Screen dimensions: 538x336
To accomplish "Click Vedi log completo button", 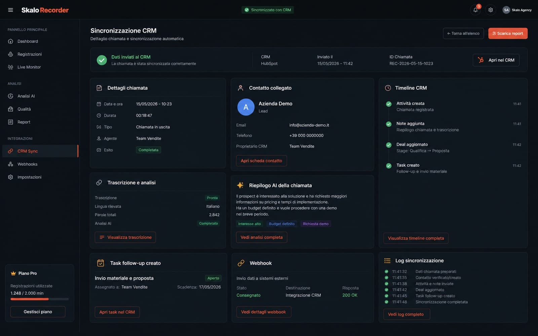I will click(407, 314).
